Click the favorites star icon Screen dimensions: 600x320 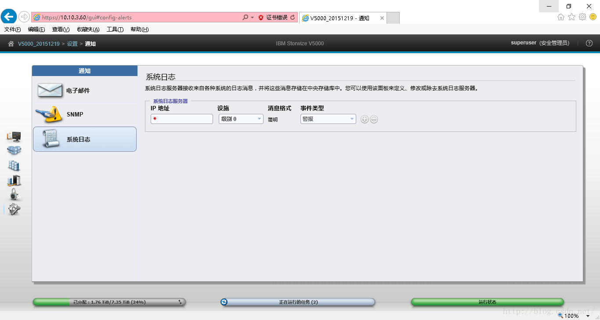click(571, 17)
